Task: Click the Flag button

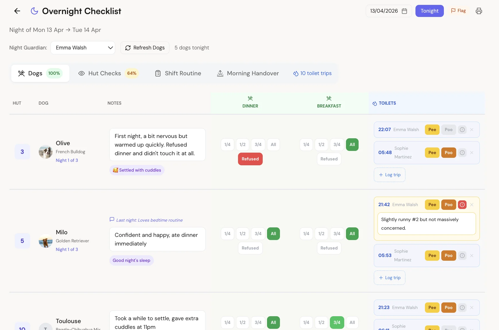Action: point(458,11)
